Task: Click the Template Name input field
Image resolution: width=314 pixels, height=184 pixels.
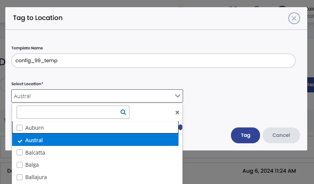Action: [x=153, y=61]
